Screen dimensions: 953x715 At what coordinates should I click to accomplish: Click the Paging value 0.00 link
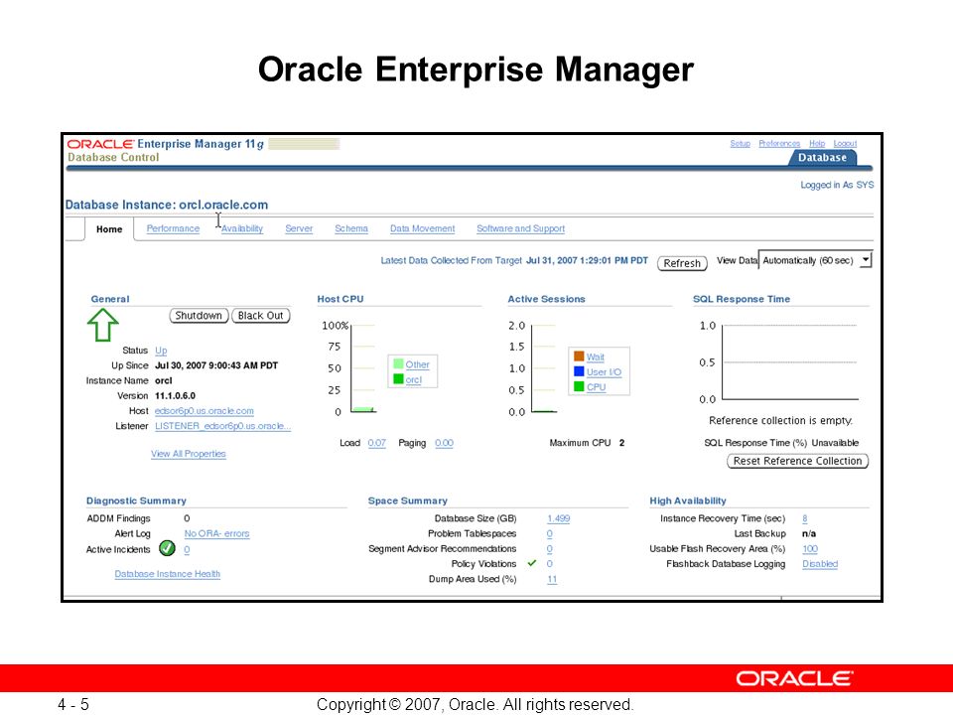[x=445, y=443]
